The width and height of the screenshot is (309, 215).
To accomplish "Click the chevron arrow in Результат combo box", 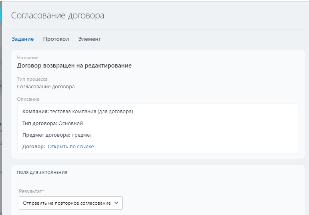I will click(116, 203).
